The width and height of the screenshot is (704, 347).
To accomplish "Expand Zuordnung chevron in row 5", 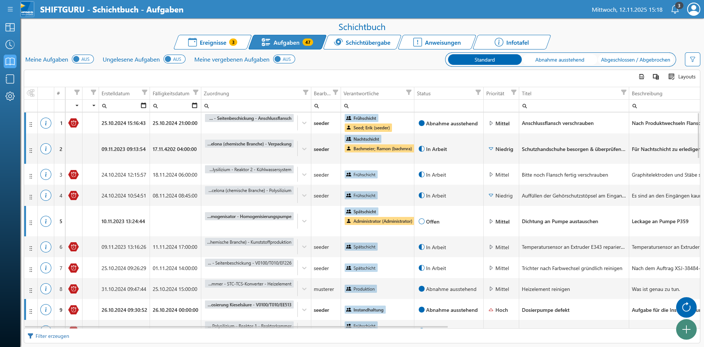I will point(304,221).
